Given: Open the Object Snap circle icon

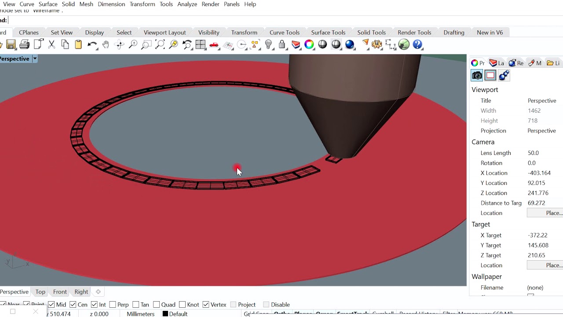Looking at the screenshot, I should point(241,44).
